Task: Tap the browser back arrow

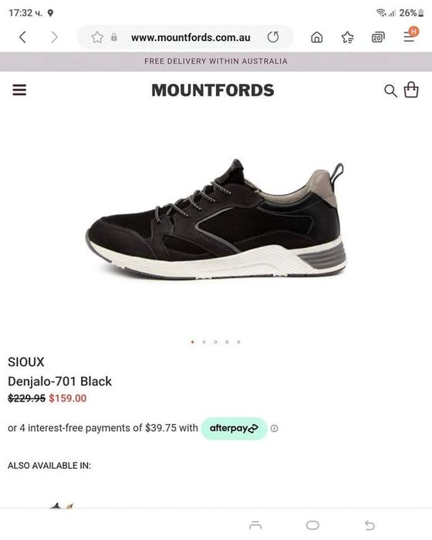Action: (x=22, y=37)
